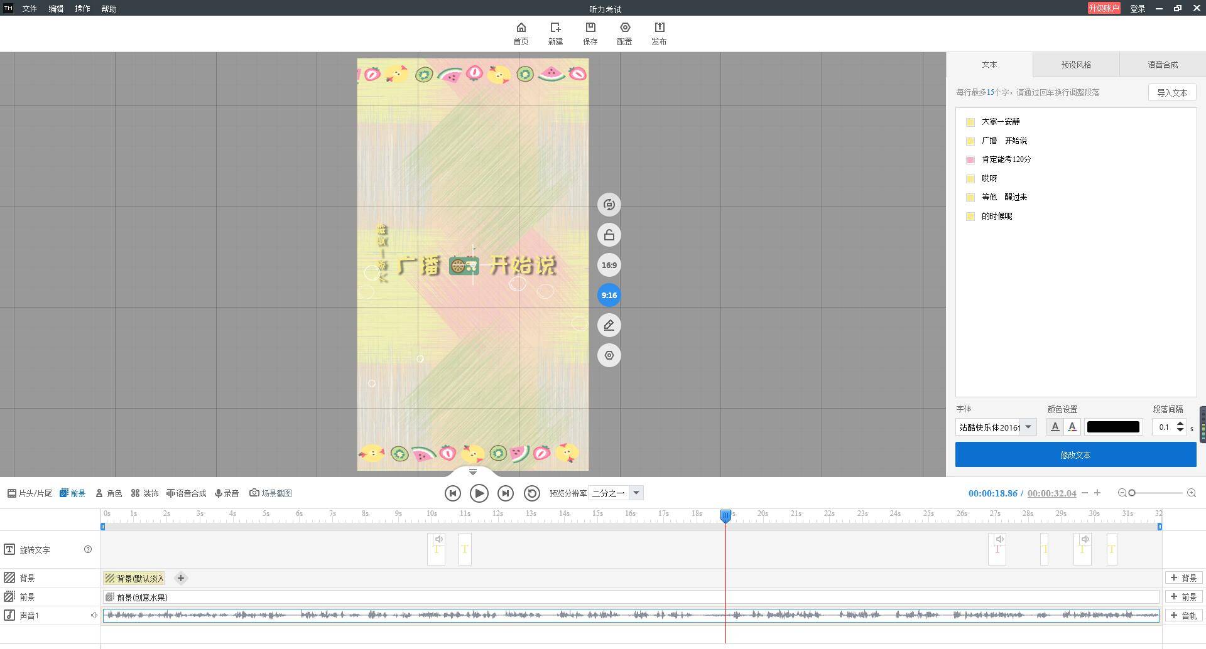The image size is (1206, 649).
Task: Open the 编辑 menu
Action: (x=56, y=9)
